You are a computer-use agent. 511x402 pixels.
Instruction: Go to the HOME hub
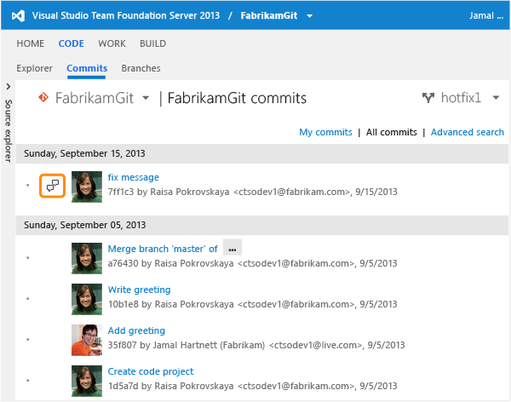click(31, 43)
